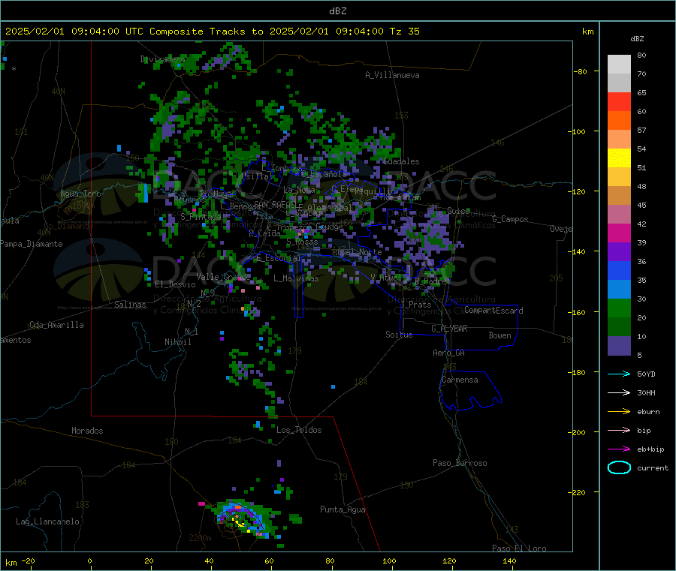Click the strong storm cell near 2200m
The image size is (676, 571).
241,519
